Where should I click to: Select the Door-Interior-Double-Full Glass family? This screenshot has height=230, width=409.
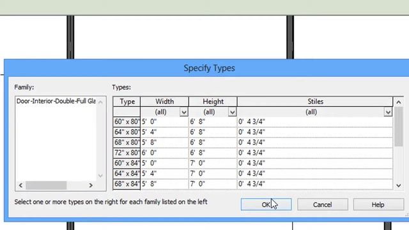coord(56,101)
